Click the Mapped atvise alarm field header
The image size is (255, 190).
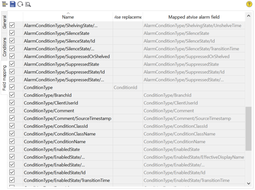pyautogui.click(x=194, y=17)
